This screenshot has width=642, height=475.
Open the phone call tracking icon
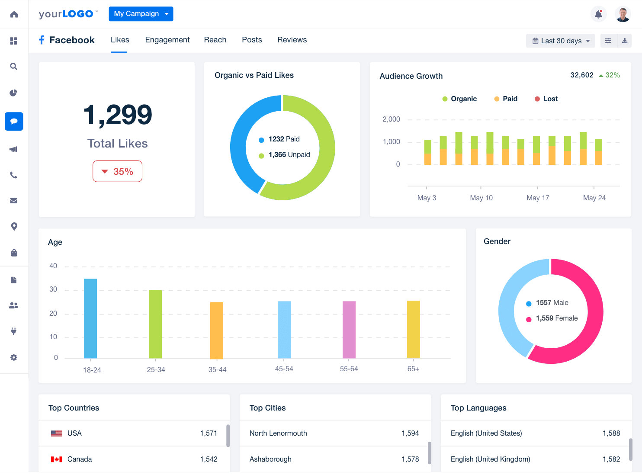point(14,175)
